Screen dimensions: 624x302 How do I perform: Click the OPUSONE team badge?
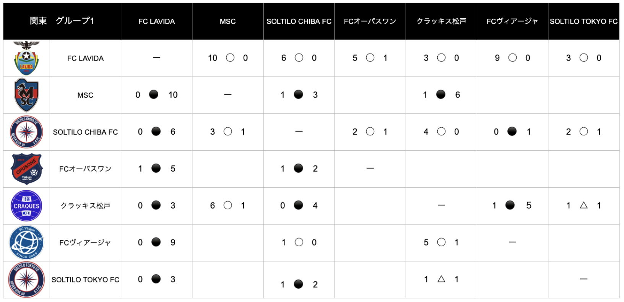[x=26, y=169]
